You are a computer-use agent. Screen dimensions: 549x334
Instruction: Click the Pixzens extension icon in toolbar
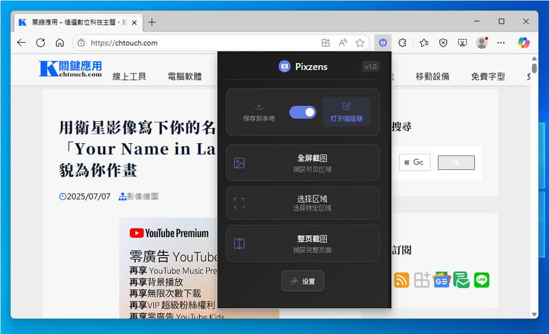(383, 43)
